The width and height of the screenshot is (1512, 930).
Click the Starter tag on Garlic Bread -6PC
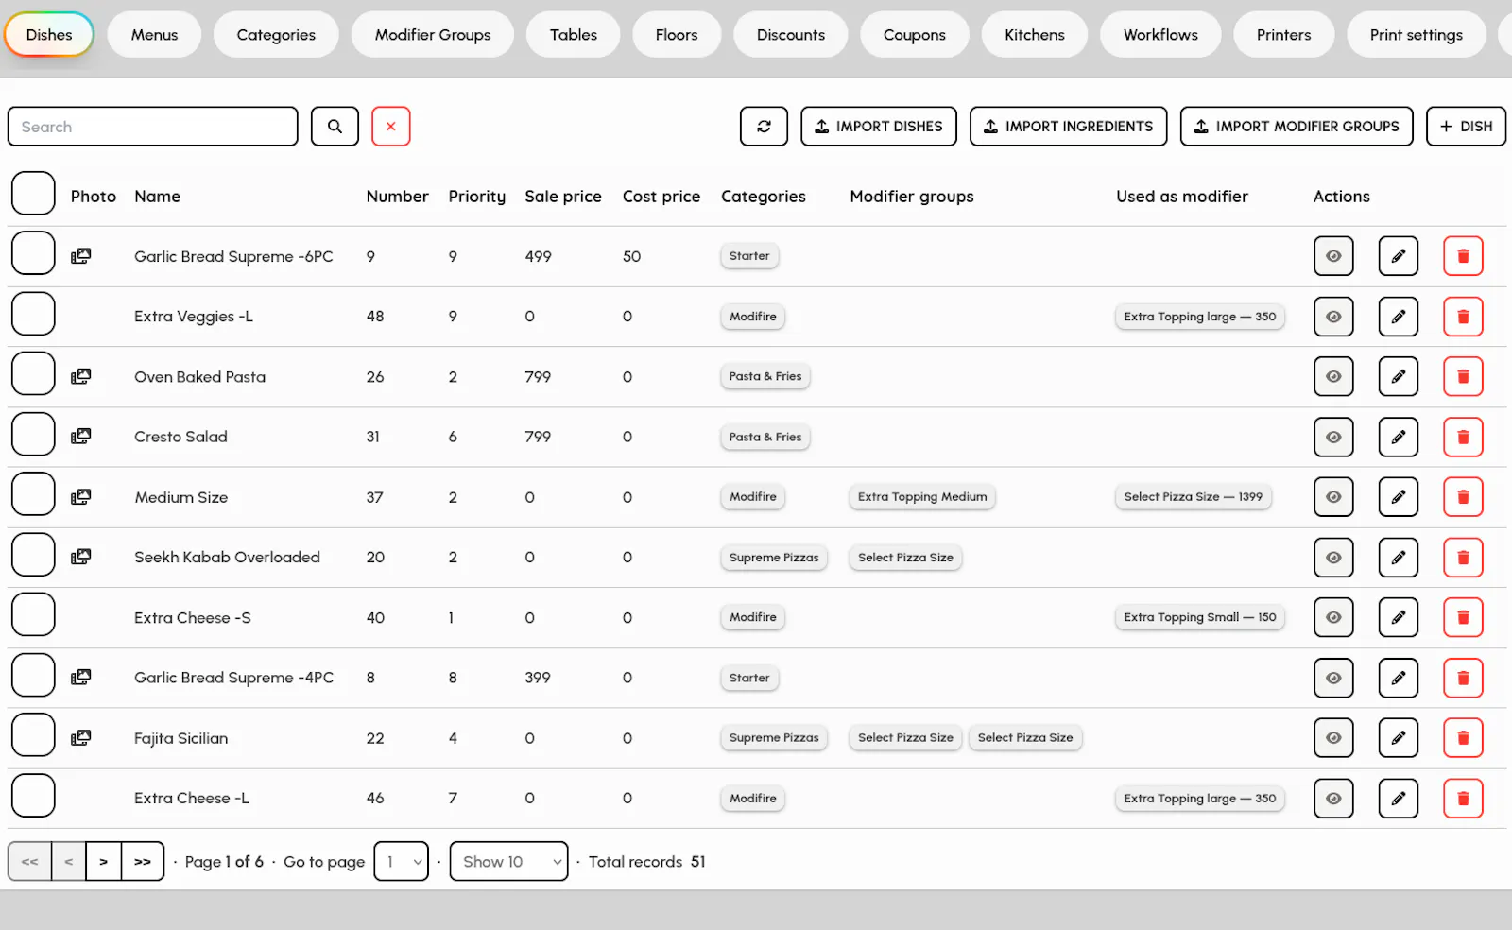pyautogui.click(x=749, y=256)
